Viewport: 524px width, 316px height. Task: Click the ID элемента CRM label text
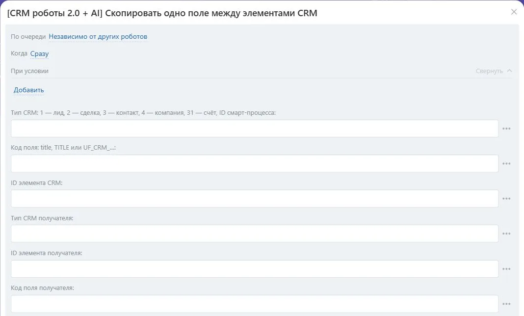pyautogui.click(x=37, y=183)
